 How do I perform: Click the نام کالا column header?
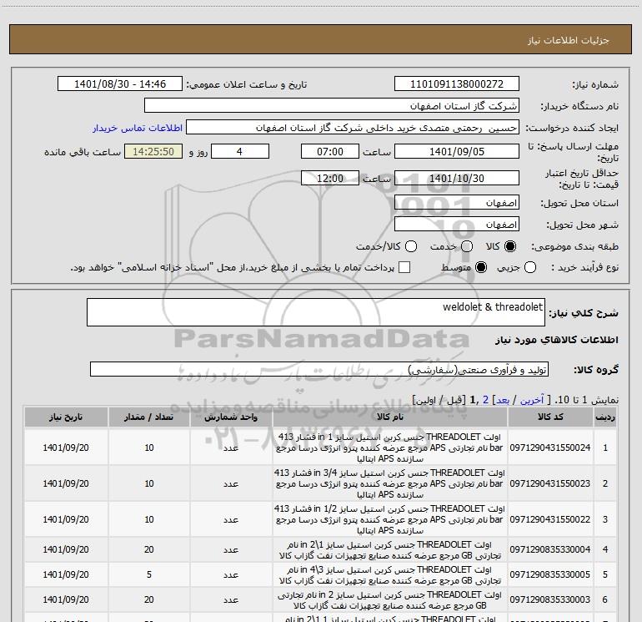[390, 417]
